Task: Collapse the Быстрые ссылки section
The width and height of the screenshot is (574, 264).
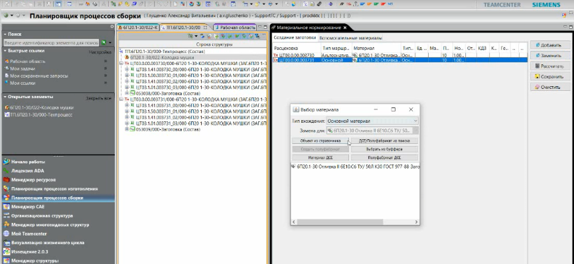Action: 5,51
